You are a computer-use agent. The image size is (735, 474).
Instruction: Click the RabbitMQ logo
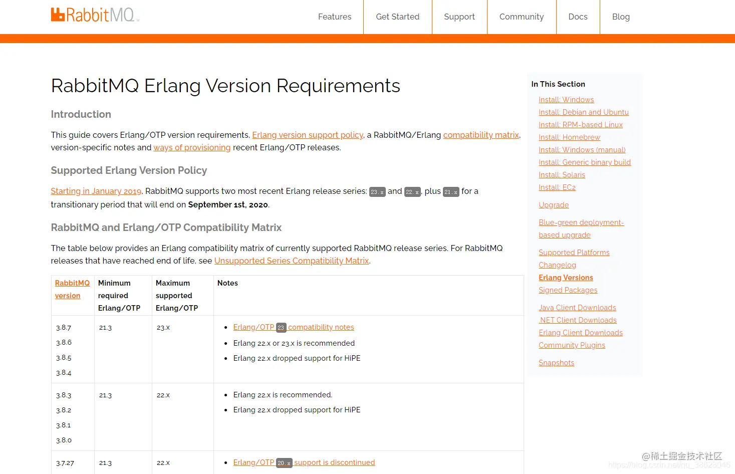pyautogui.click(x=94, y=15)
